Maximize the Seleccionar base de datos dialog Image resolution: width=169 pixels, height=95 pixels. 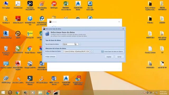pyautogui.click(x=123, y=29)
